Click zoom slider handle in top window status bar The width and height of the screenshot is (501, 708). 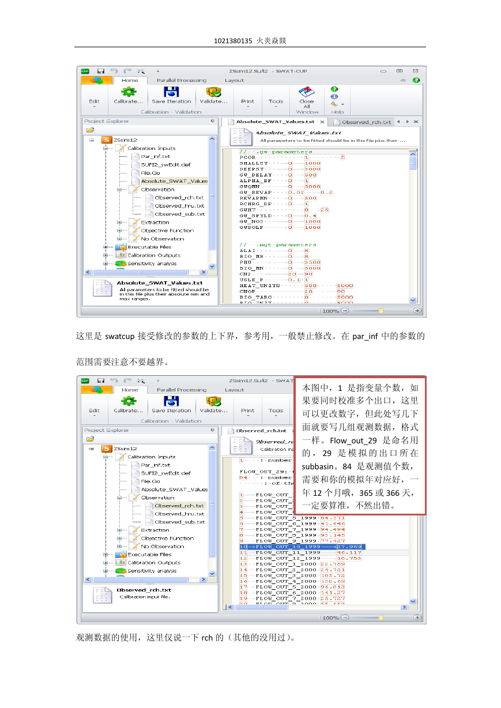(381, 311)
